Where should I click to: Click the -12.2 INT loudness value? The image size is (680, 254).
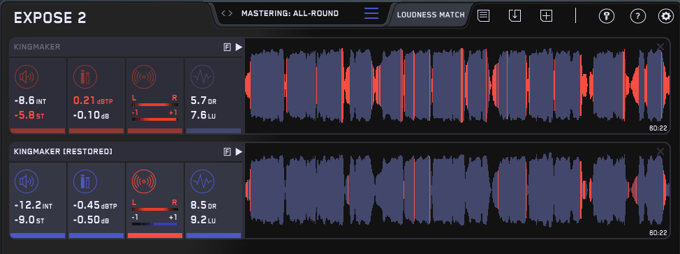[33, 206]
